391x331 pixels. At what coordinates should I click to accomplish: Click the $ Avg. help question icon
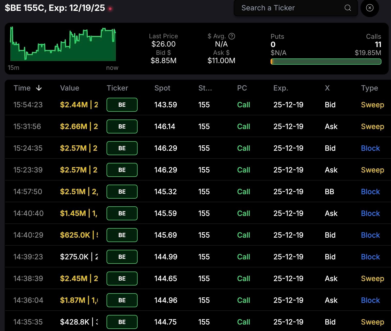pyautogui.click(x=232, y=36)
